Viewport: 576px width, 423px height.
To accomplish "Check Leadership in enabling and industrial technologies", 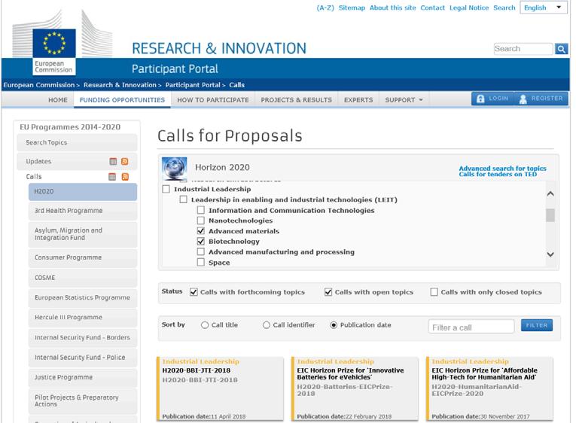I will (x=183, y=199).
